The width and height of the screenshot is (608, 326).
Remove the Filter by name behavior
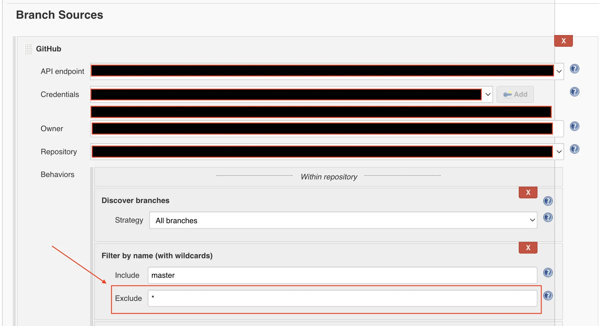528,248
